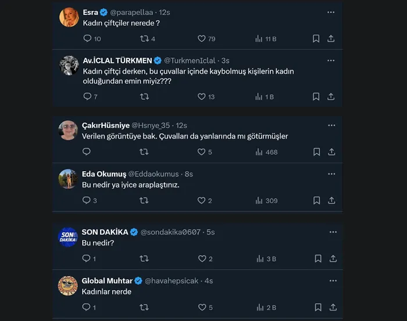Reply to Eda Okumuş's tweet

tap(87, 200)
